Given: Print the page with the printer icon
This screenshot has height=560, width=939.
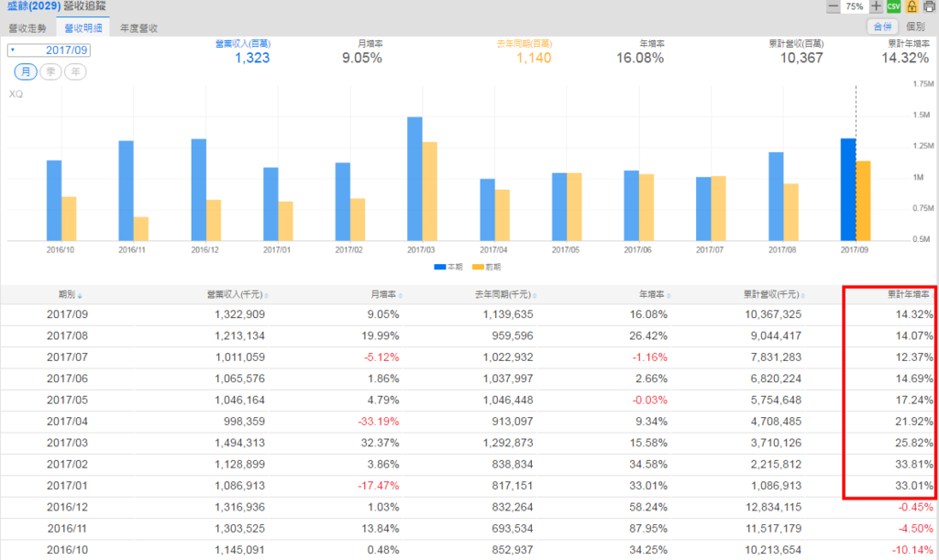Looking at the screenshot, I should click(930, 6).
